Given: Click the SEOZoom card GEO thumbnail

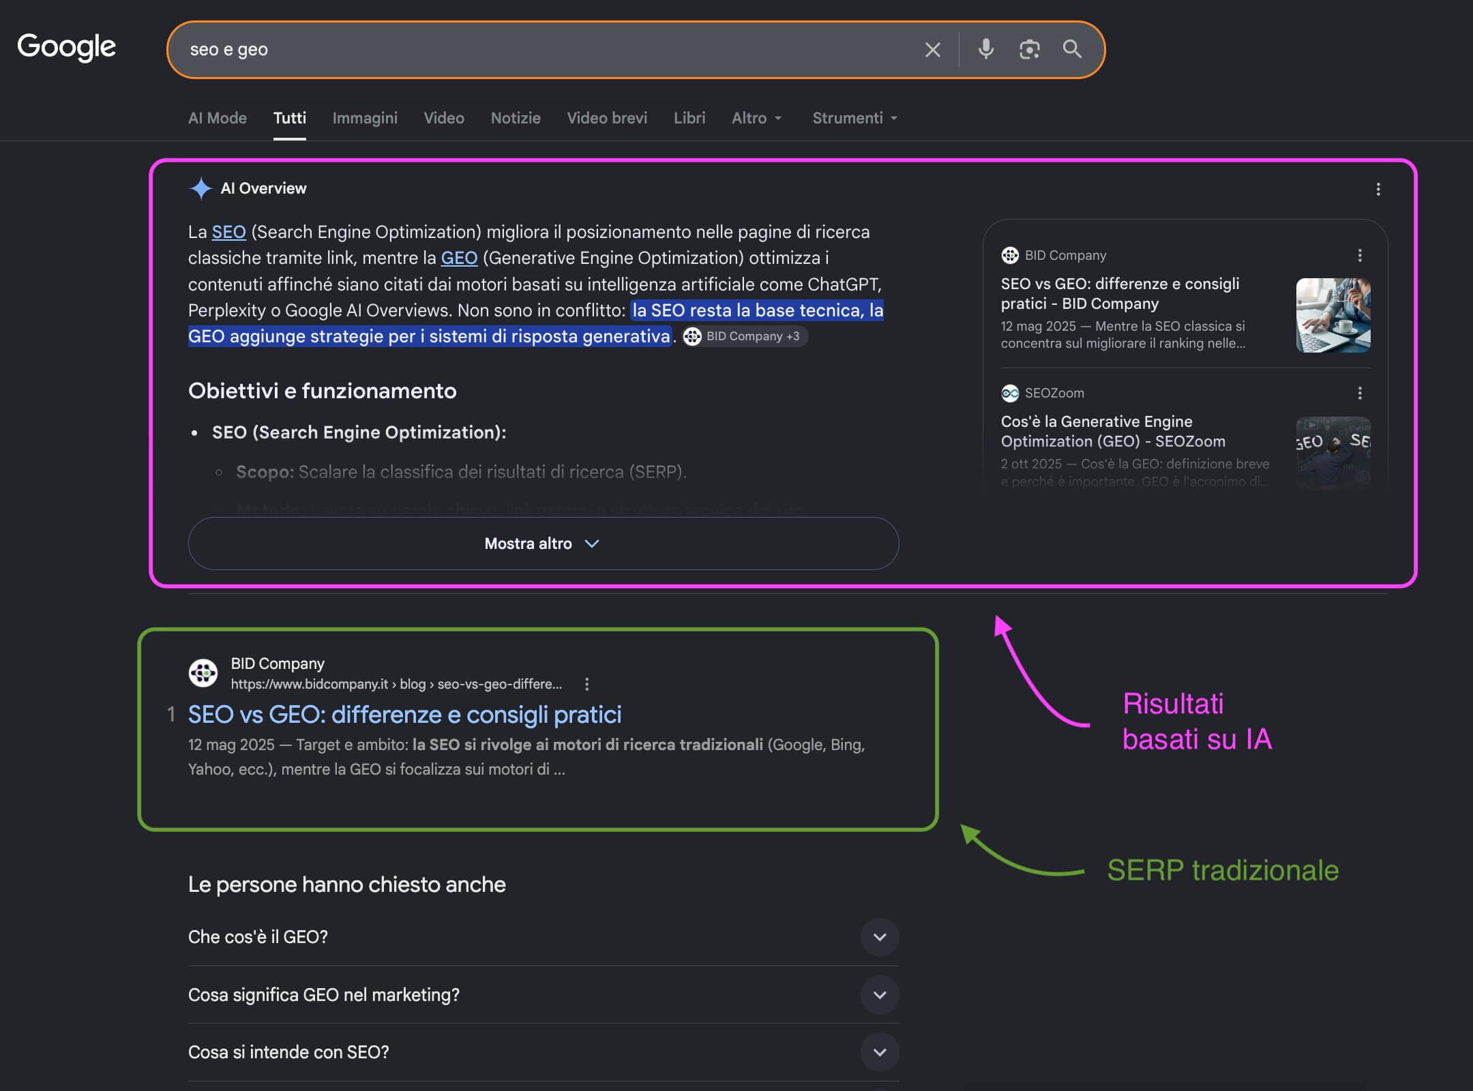Looking at the screenshot, I should pos(1333,453).
